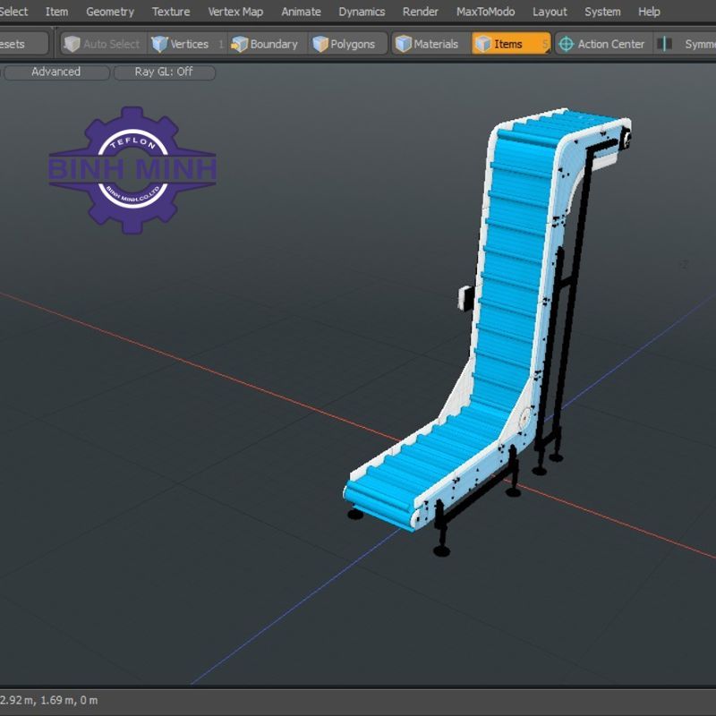Image resolution: width=716 pixels, height=716 pixels.
Task: Click the Materials selection mode icon
Action: point(404,44)
